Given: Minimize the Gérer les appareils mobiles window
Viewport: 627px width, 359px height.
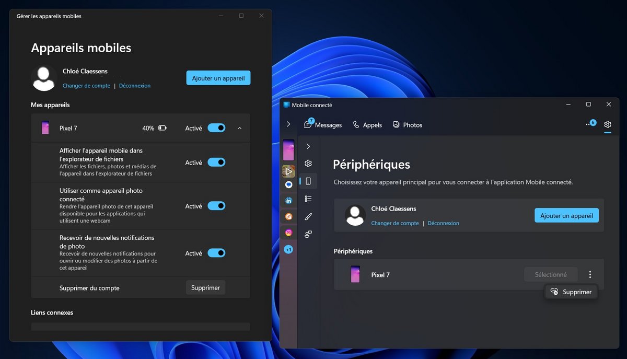Looking at the screenshot, I should [222, 16].
